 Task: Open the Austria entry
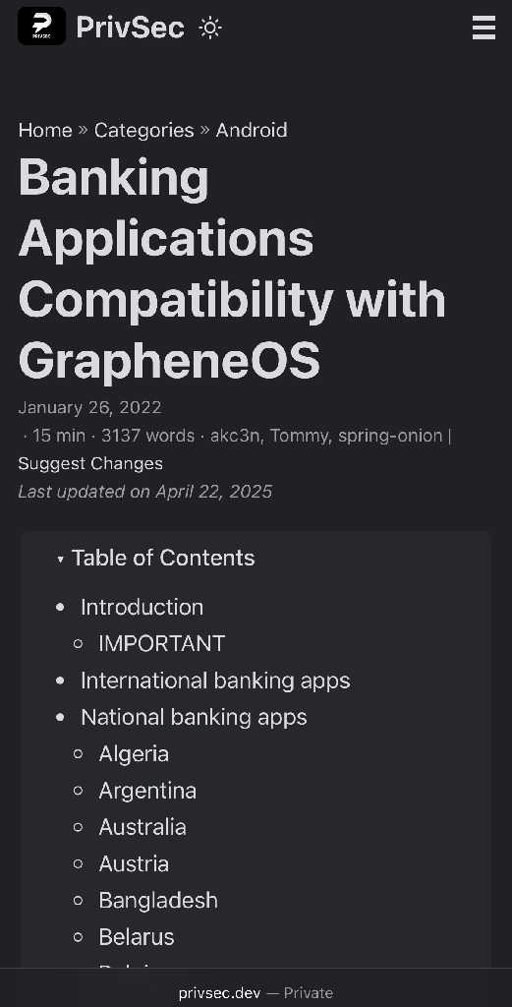pyautogui.click(x=134, y=863)
